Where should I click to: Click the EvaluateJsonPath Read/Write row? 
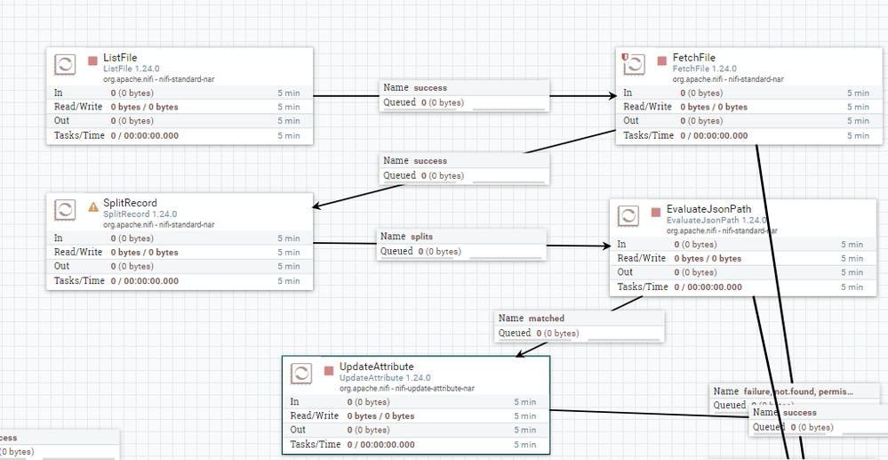742,258
